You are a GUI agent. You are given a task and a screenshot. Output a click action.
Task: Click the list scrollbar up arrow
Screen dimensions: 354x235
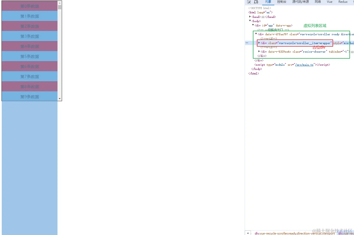(60, 3)
